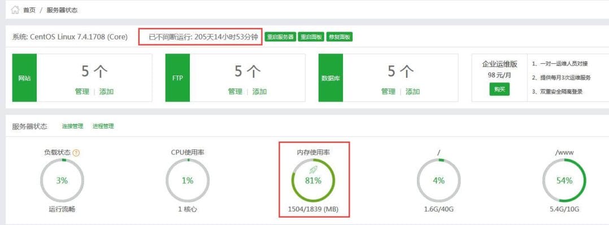
Task: Click the / disk 4% gauge
Action: coord(438,180)
